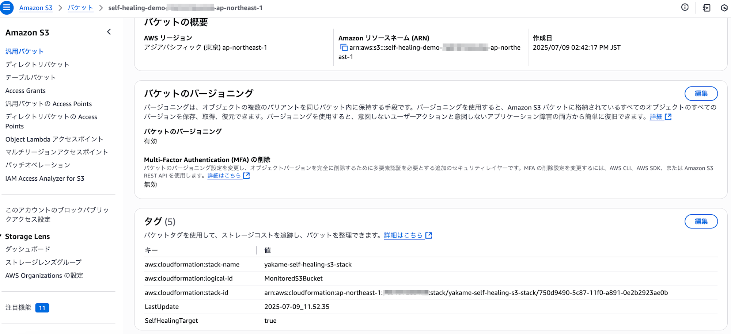Viewport: 731px width, 334px height.
Task: Select the aws:cloudformation:stack-name key cell
Action: (x=192, y=265)
